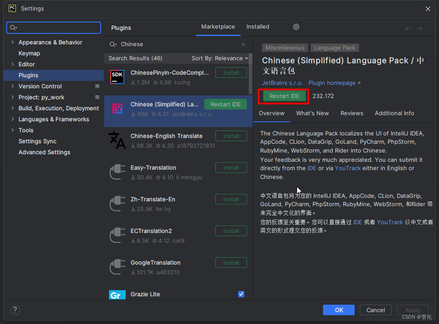Expand the Editor settings node
This screenshot has height=324, width=439.
[x=13, y=65]
